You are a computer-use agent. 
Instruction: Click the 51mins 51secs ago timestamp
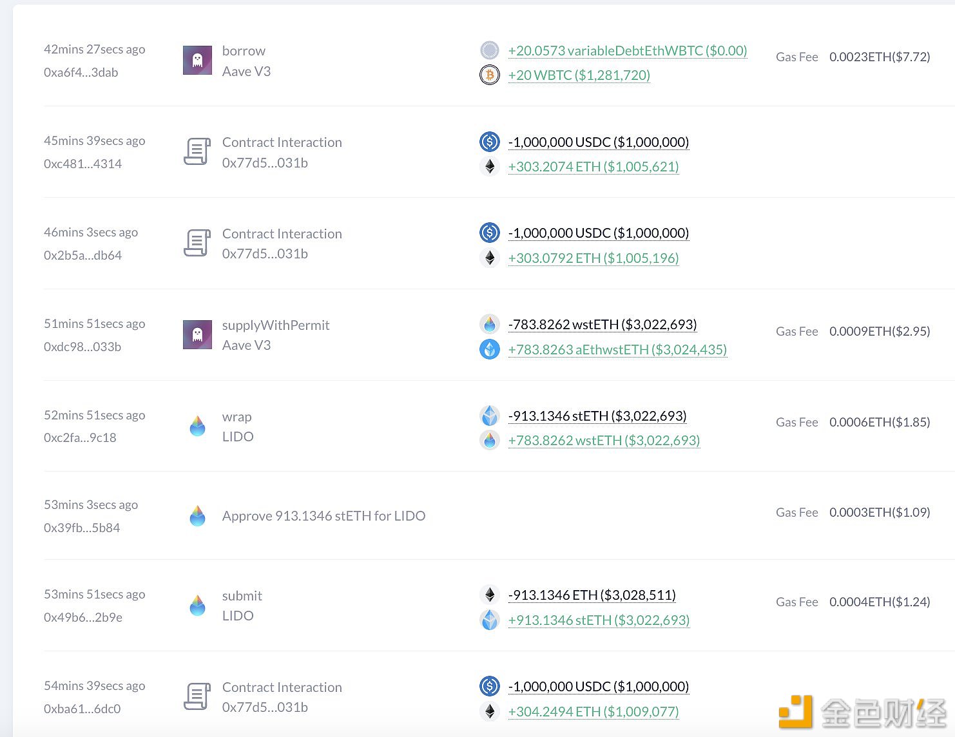(x=94, y=323)
